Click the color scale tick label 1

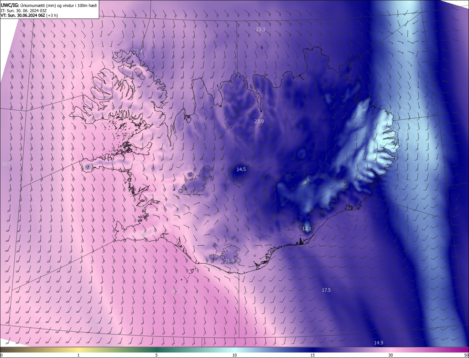click(78, 355)
